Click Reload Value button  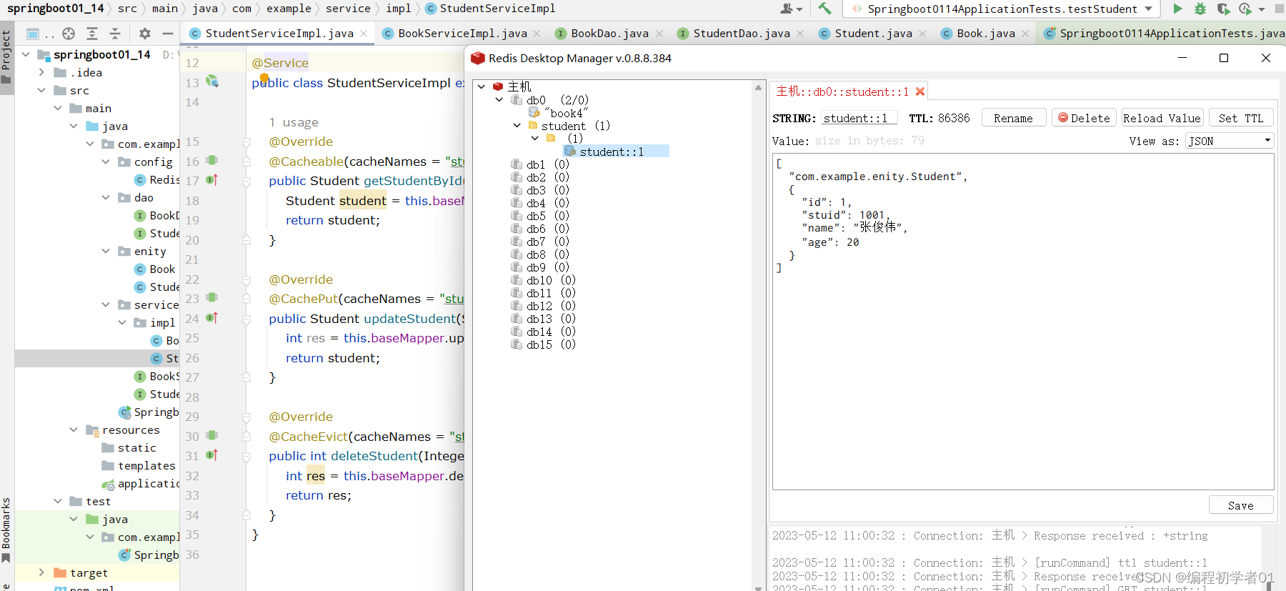1162,118
